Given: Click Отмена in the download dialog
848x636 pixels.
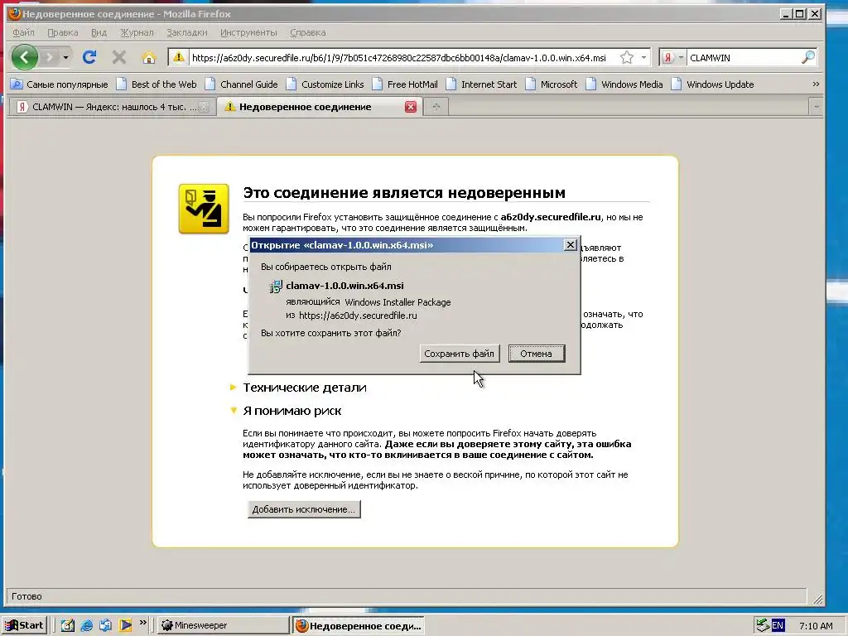Looking at the screenshot, I should tap(536, 354).
